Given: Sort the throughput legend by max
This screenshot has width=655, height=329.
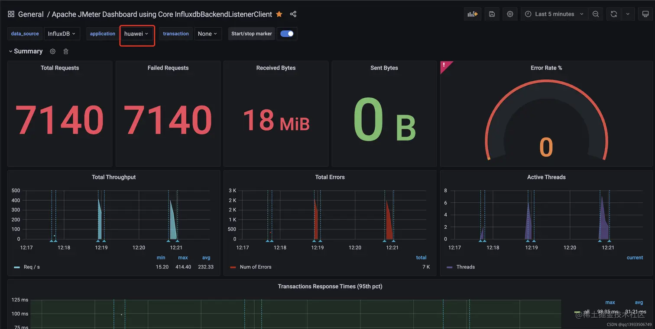Looking at the screenshot, I should tap(183, 258).
